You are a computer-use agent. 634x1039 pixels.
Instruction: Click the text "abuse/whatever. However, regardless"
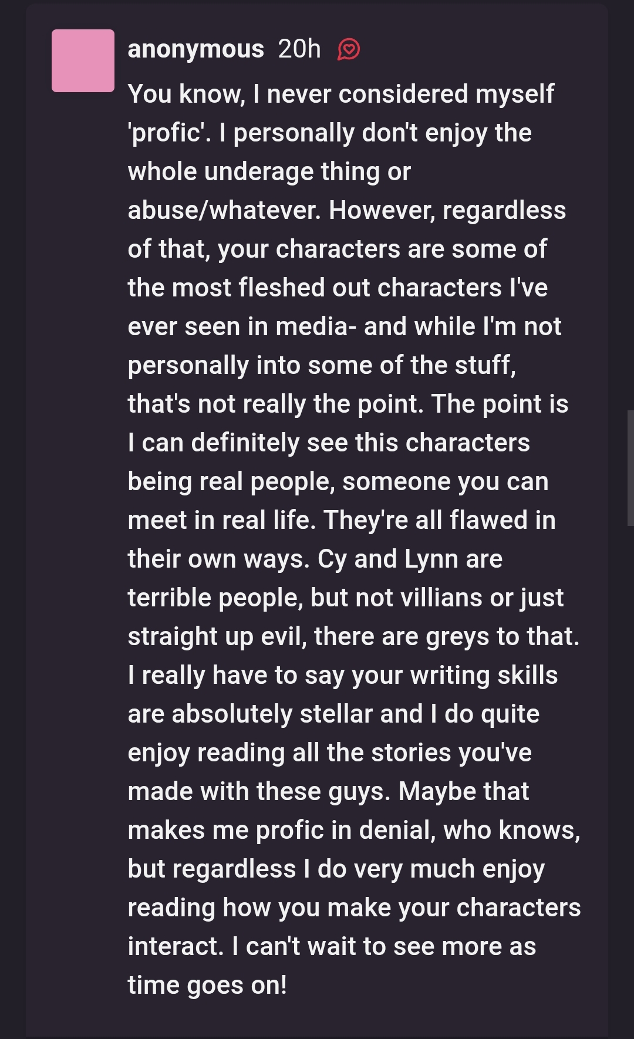click(347, 210)
